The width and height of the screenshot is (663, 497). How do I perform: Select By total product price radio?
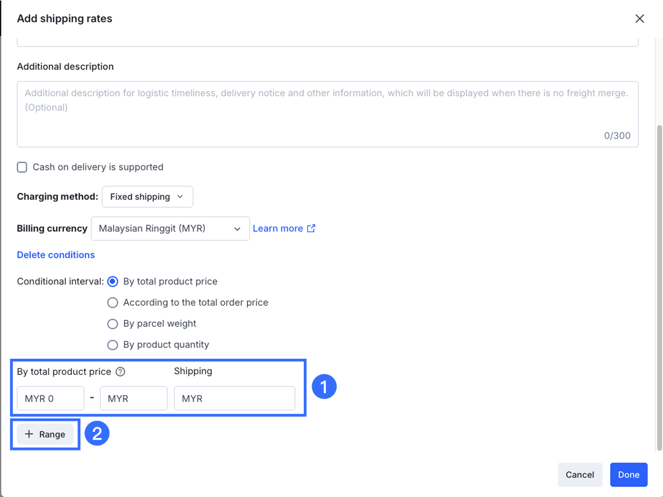113,281
